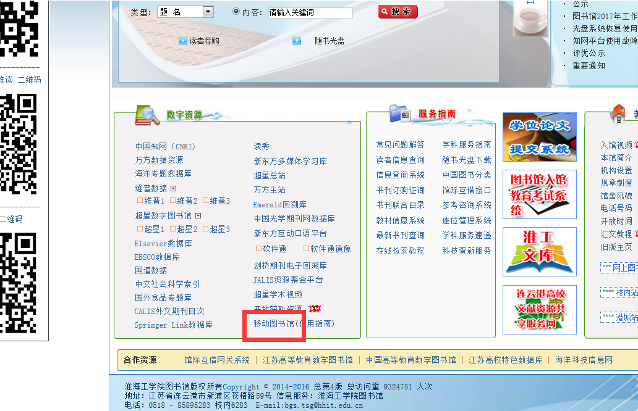638x411 pixels.
Task: Click the orange square icon before 维普1
Action: 140,201
